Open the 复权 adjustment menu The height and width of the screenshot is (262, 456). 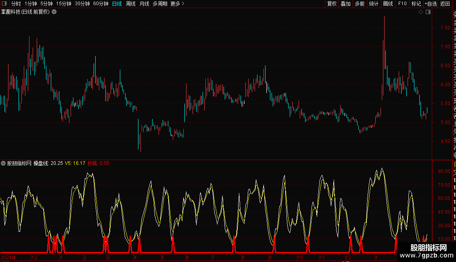[x=332, y=4]
